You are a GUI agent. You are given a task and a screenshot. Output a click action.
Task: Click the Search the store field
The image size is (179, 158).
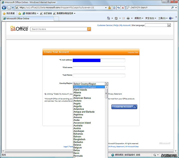point(59,29)
